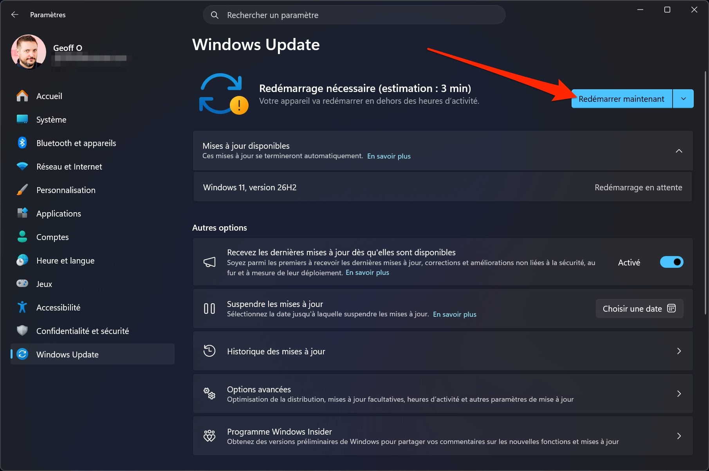Minimize the Paramètres window

pos(640,10)
